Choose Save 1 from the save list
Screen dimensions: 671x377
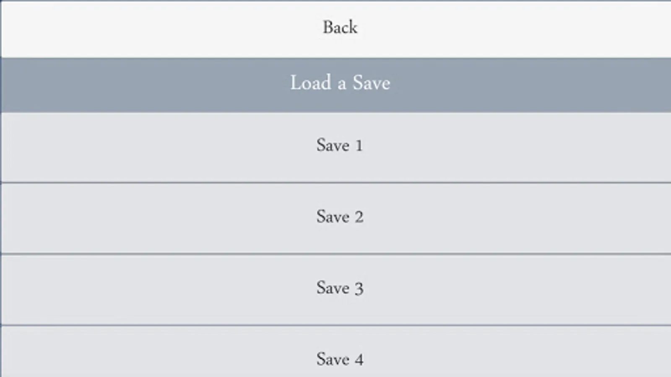pyautogui.click(x=340, y=146)
